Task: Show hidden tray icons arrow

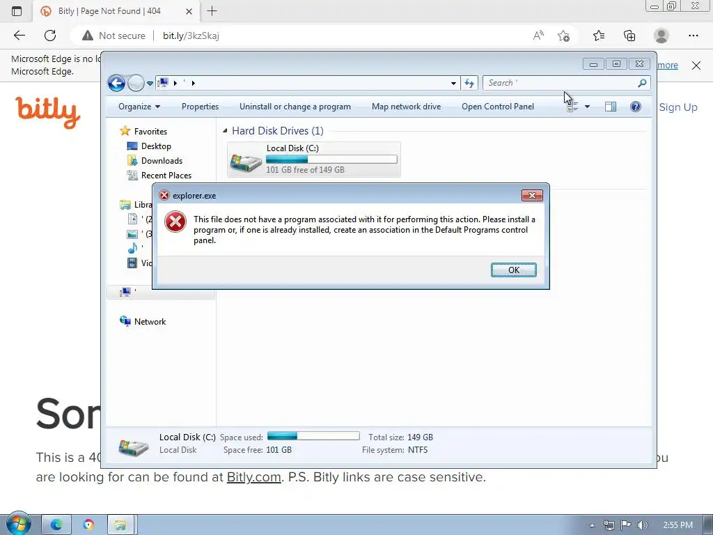Action: [x=592, y=525]
